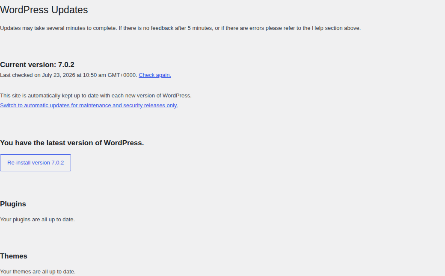Click 'Your themes are all up to date.' text
Viewport: 445px width, 276px height.
38,272
